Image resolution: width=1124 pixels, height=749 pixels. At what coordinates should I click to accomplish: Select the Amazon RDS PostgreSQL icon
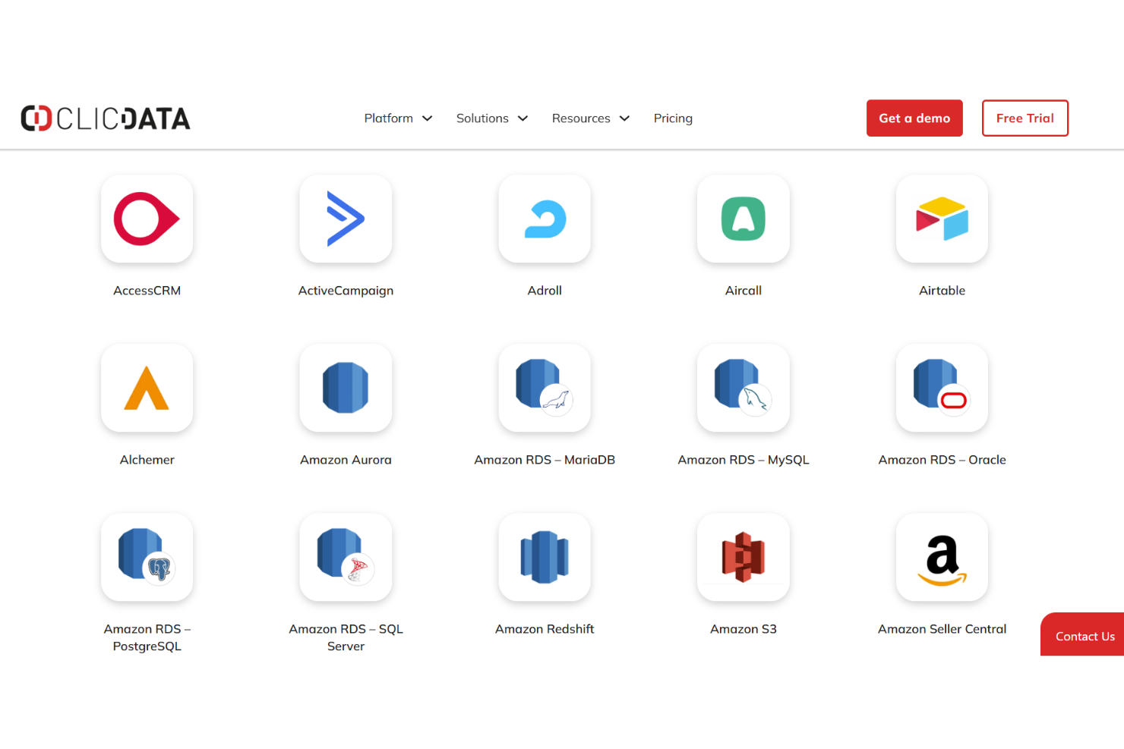[147, 557]
